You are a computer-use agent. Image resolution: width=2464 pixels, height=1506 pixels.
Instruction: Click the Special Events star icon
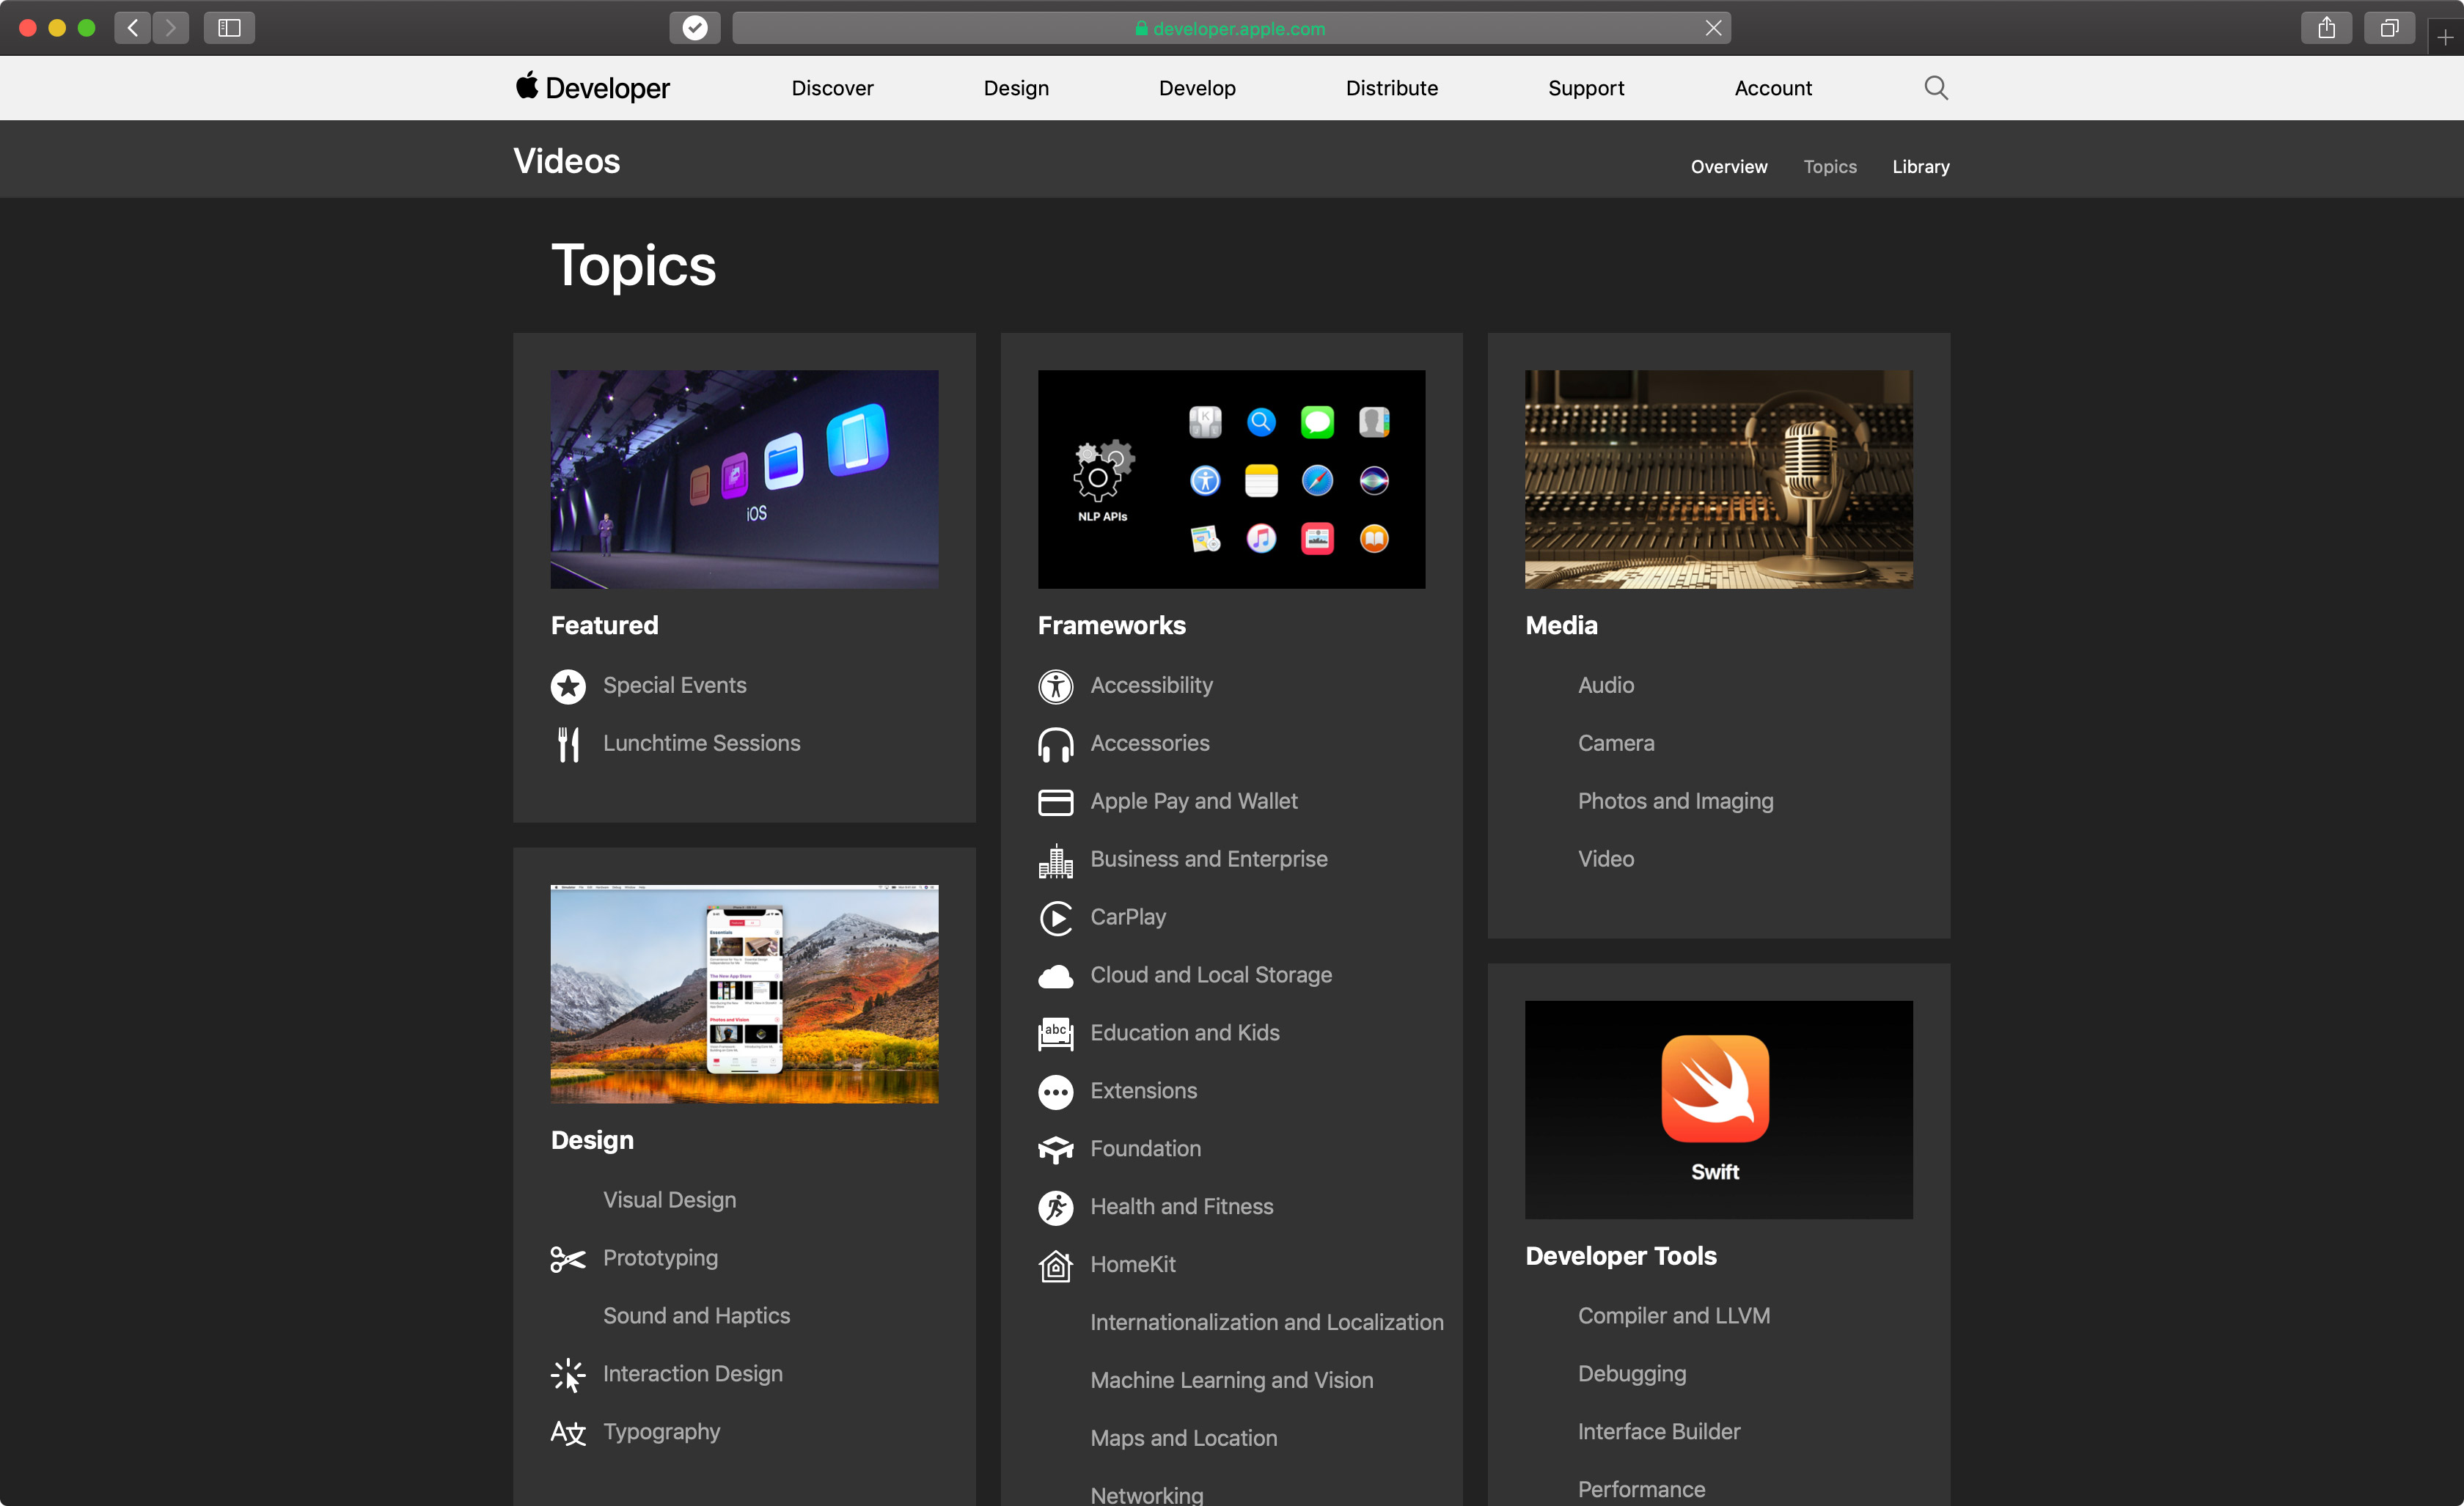tap(568, 686)
